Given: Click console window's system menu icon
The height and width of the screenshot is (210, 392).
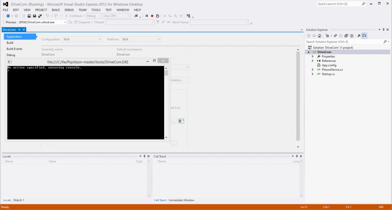Looking at the screenshot, I should [10, 62].
